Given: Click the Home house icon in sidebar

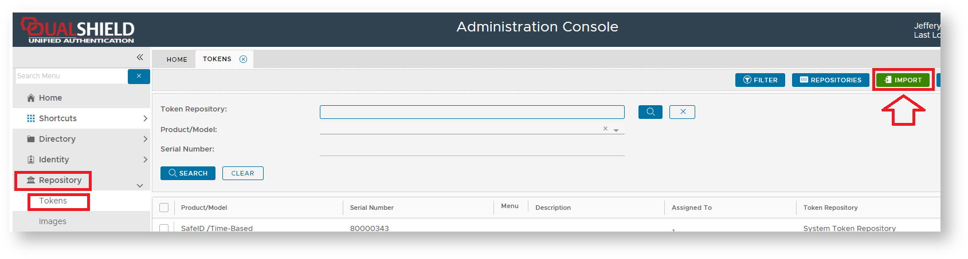Looking at the screenshot, I should [x=31, y=98].
